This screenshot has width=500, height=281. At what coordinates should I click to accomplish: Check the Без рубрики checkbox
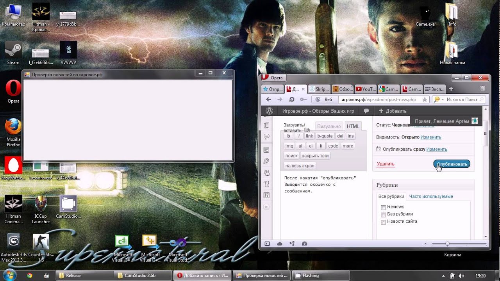383,215
